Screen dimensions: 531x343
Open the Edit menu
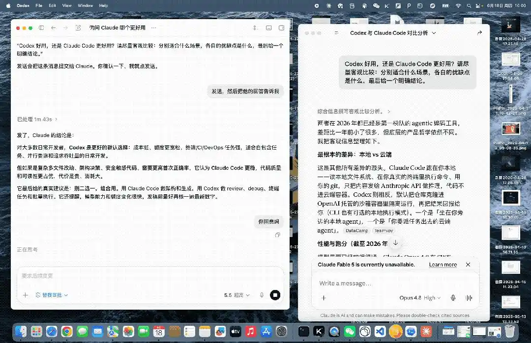(52, 5)
